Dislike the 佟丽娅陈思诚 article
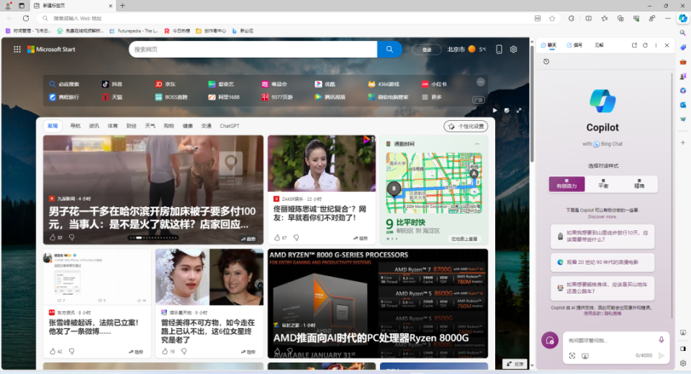 pyautogui.click(x=296, y=237)
